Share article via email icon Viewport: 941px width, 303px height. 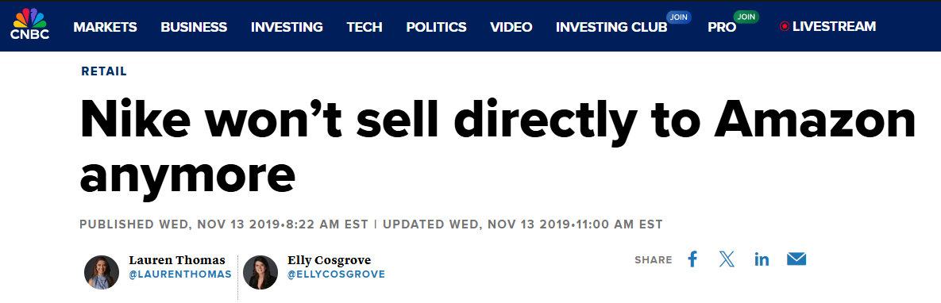click(x=796, y=260)
